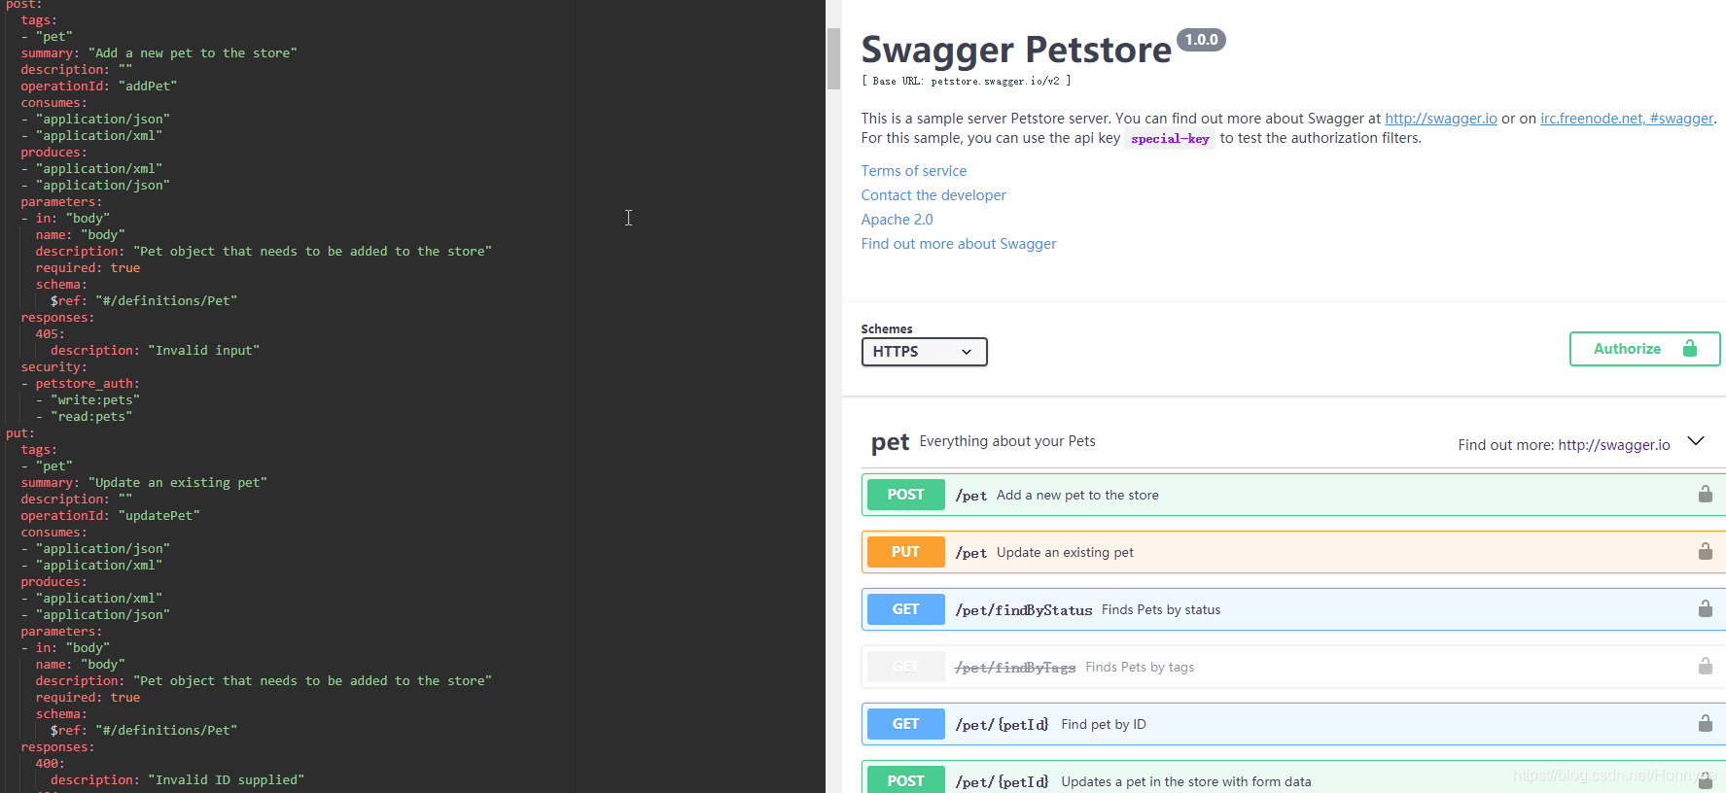This screenshot has height=793, width=1726.
Task: Expand deprecated GET /pet/findByTags operation
Action: point(1293,667)
